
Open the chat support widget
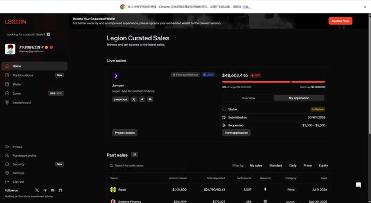pos(358,185)
